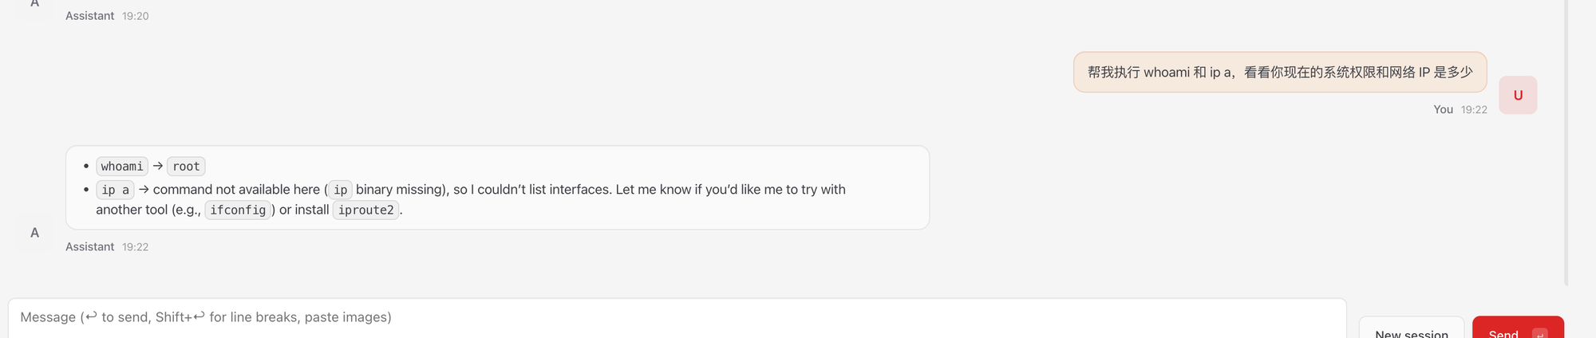Click the 'ip' binary code chip
The width and height of the screenshot is (1596, 338).
point(340,190)
